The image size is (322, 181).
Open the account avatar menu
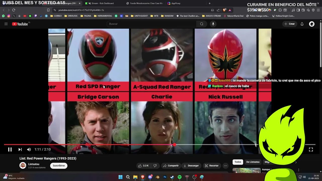tap(312, 24)
